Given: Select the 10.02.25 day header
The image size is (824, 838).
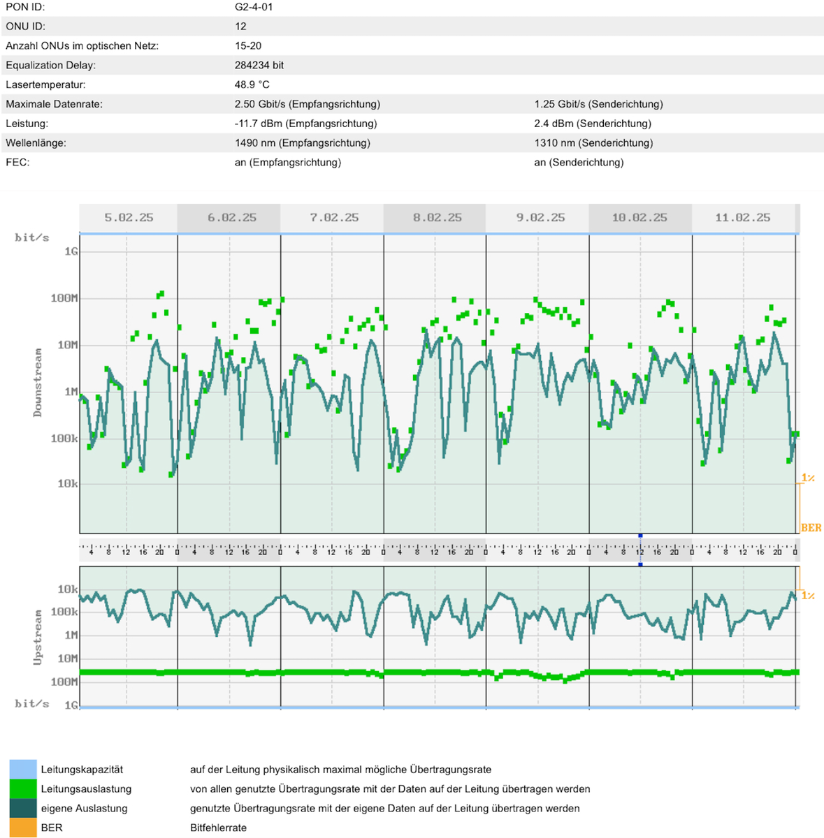Looking at the screenshot, I should (x=641, y=218).
